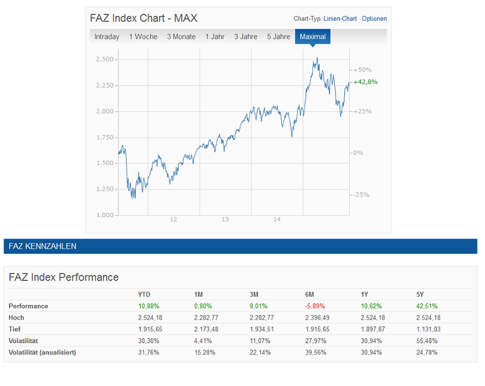The width and height of the screenshot is (485, 386).
Task: Click the +42,8% chart label
Action: click(x=365, y=82)
